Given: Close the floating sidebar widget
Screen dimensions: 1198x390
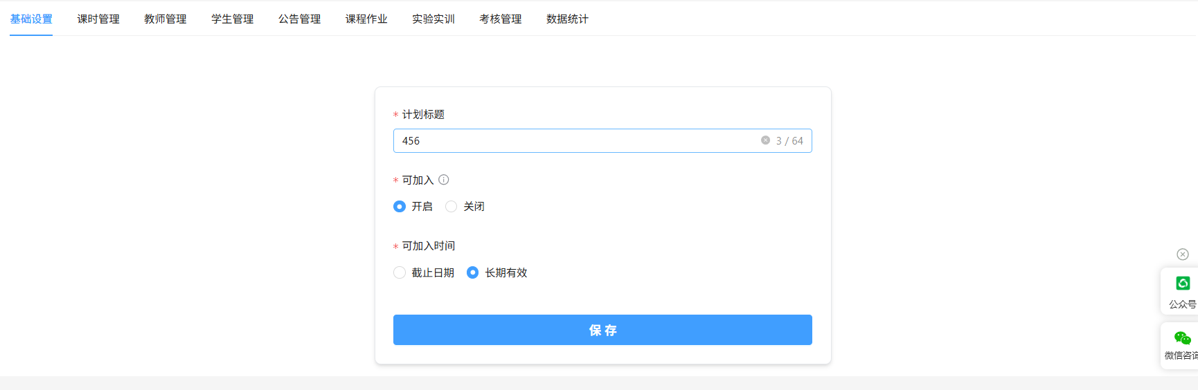Looking at the screenshot, I should point(1183,254).
